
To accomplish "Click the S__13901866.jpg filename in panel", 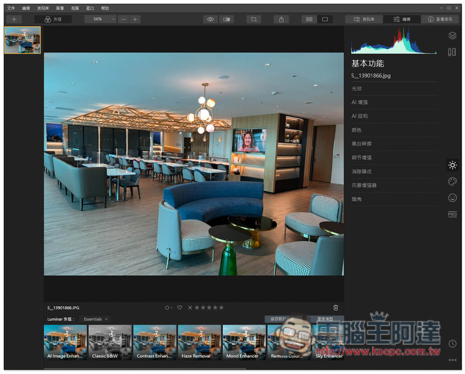I will tap(371, 76).
